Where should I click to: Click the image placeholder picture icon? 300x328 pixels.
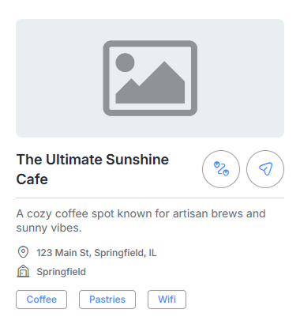[x=150, y=78]
